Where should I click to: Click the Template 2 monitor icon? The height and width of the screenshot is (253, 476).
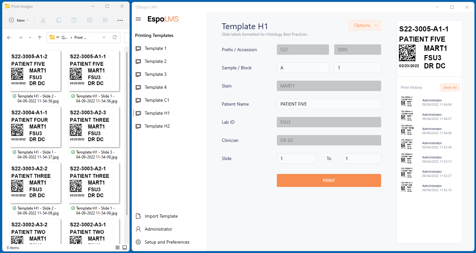[138, 61]
